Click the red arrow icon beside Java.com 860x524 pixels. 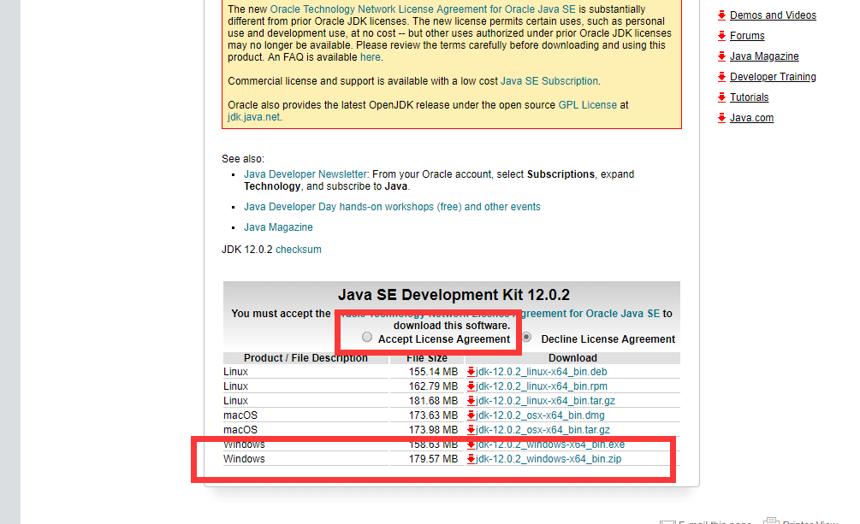pyautogui.click(x=721, y=118)
